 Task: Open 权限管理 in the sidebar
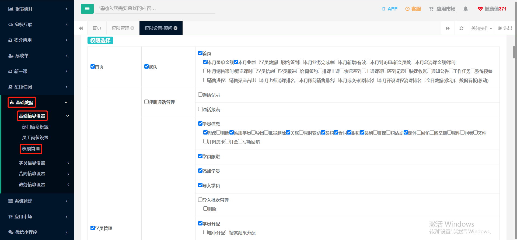[31, 149]
